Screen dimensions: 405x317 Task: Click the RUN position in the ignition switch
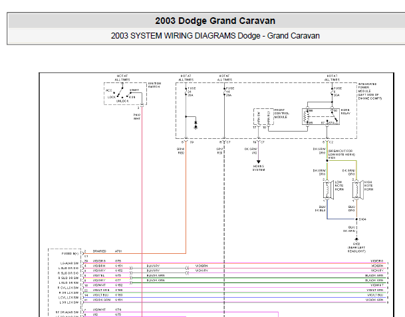click(x=132, y=97)
